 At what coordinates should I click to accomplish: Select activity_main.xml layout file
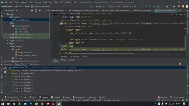[x=24, y=52]
